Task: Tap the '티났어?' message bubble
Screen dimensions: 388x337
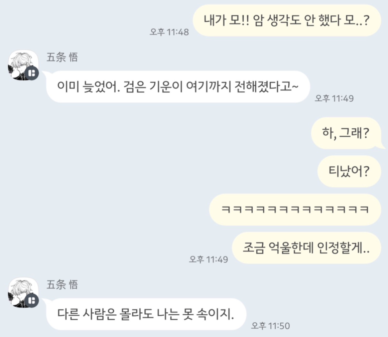Action: [x=349, y=171]
